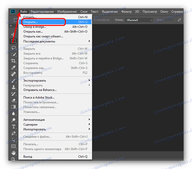Select the Path Selection tool

(x=13, y=140)
